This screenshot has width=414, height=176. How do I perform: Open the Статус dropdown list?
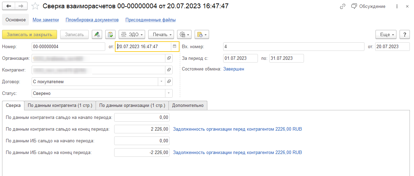[x=168, y=93]
